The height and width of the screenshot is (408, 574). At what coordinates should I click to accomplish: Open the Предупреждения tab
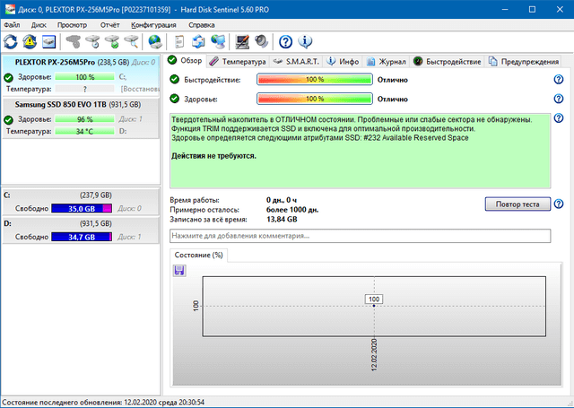(524, 61)
